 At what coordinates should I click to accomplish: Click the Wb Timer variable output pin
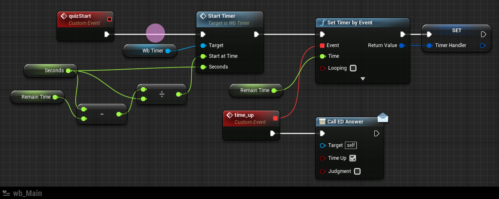click(x=168, y=51)
